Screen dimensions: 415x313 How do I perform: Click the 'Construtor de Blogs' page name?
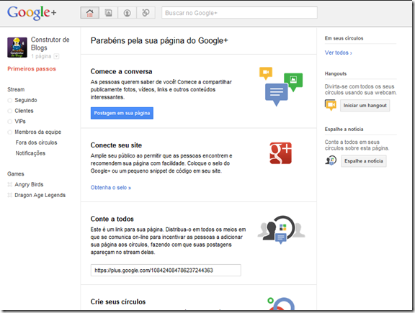[x=50, y=44]
